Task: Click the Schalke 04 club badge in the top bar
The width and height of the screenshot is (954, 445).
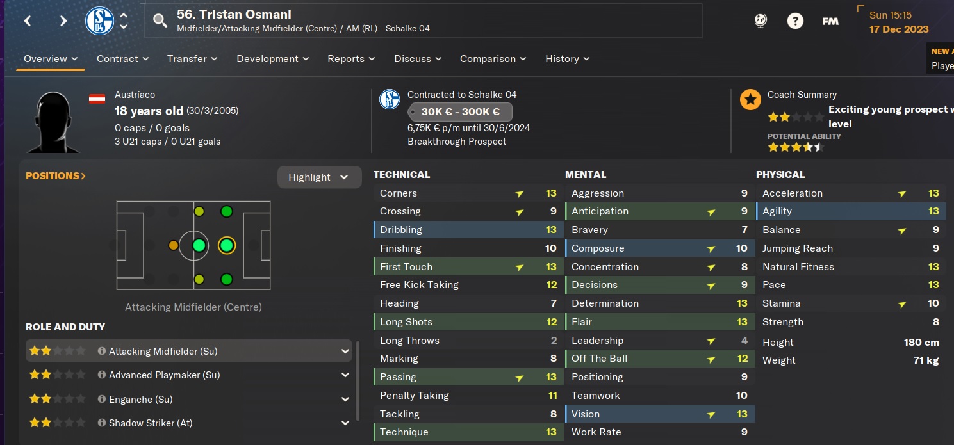Action: click(99, 21)
